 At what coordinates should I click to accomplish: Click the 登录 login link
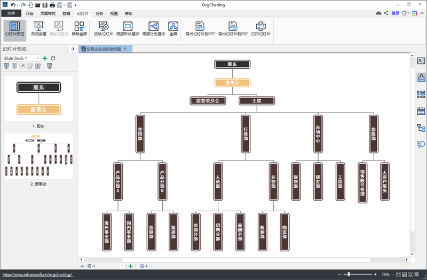click(x=395, y=13)
